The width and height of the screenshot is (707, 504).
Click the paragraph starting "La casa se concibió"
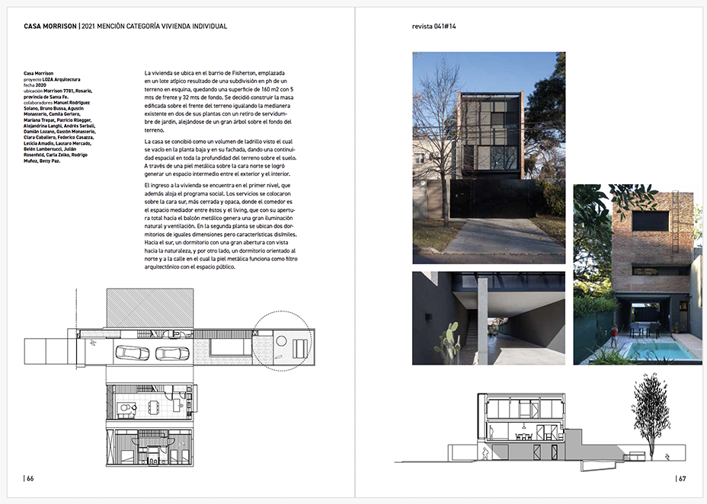217,158
